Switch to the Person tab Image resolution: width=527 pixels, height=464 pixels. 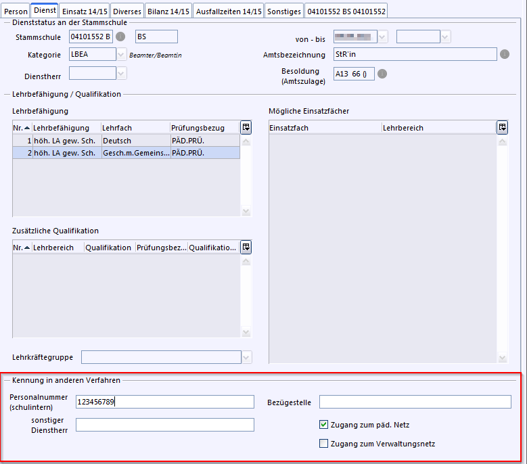pyautogui.click(x=16, y=11)
